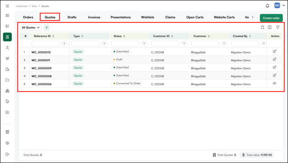288x163 pixels.
Task: Open the sliders adjustments sidebar icon
Action: tap(7, 58)
